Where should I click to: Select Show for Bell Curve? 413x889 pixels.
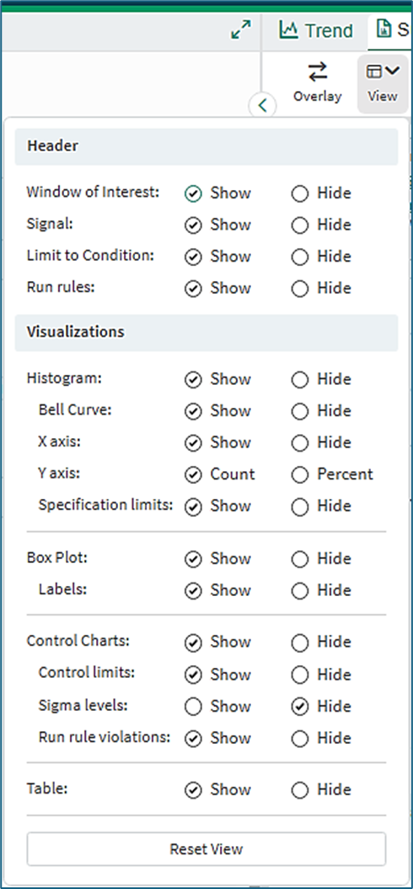tap(194, 412)
